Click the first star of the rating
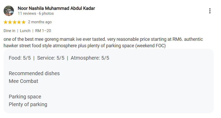The image size is (221, 118). click(6, 22)
